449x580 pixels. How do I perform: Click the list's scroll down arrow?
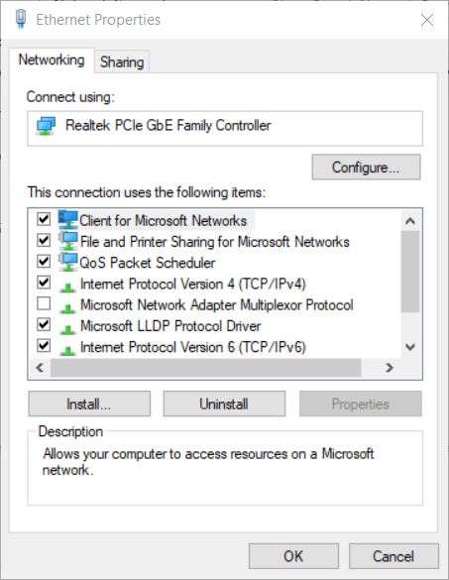tap(410, 347)
